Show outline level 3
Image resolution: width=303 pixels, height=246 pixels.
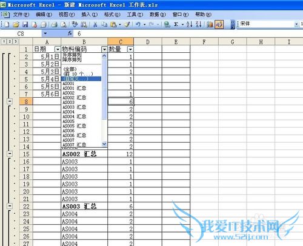pyautogui.click(x=15, y=41)
